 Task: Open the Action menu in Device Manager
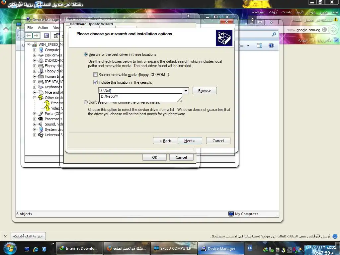click(x=43, y=28)
